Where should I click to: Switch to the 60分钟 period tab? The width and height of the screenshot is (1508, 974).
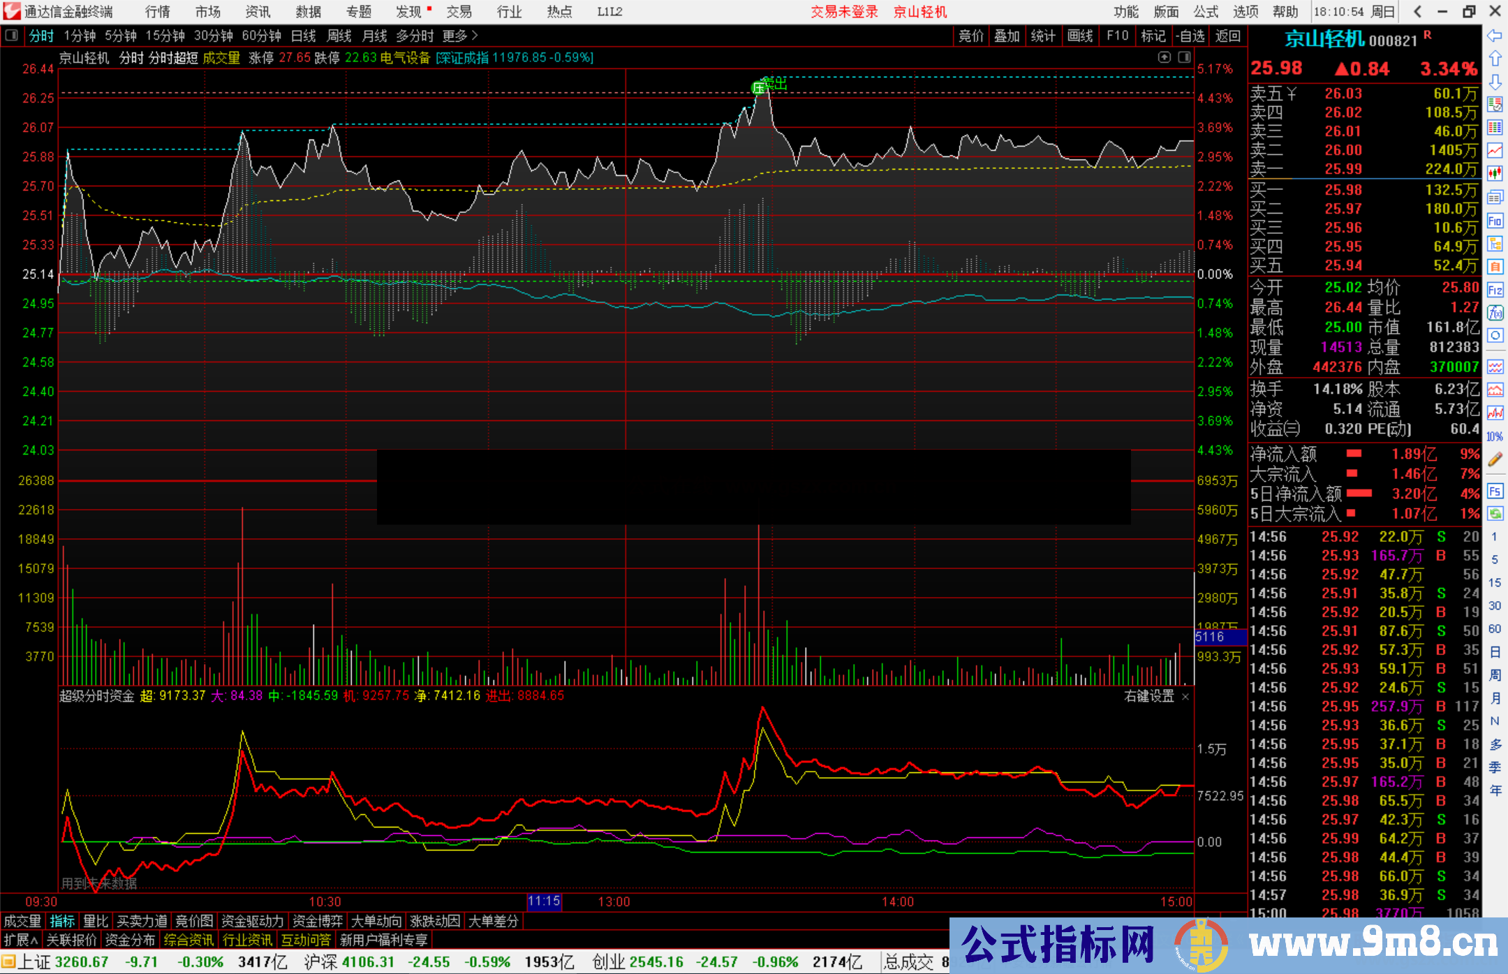pos(261,36)
